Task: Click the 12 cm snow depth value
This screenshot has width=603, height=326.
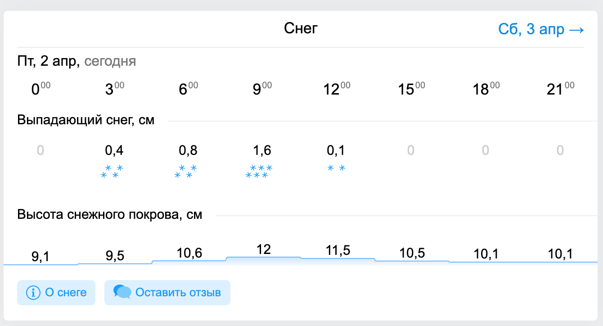Action: tap(263, 249)
